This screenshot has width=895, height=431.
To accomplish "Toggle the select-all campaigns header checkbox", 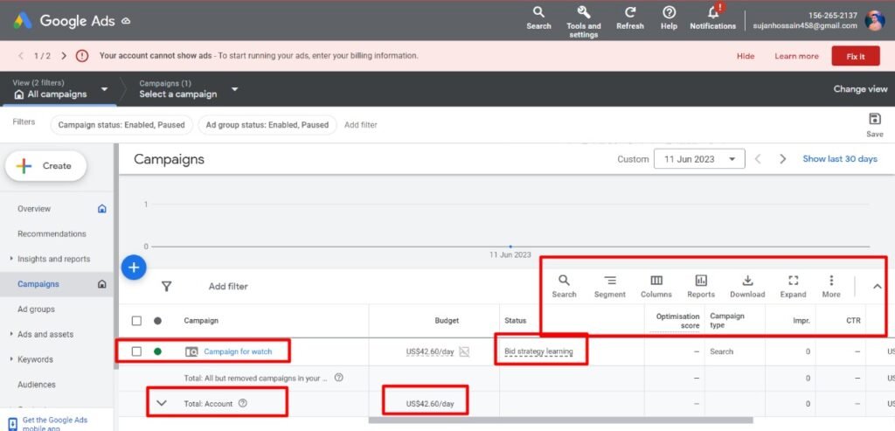I will [x=136, y=321].
